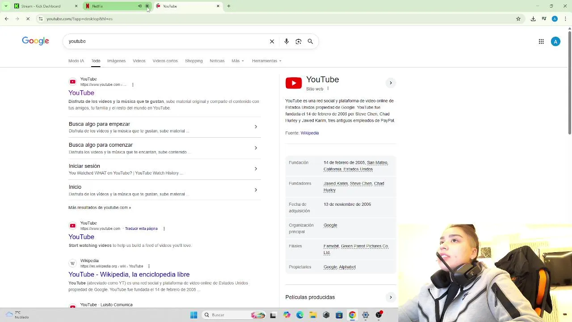Viewport: 572px width, 322px height.
Task: Select the Videos search tab
Action: pos(139,61)
